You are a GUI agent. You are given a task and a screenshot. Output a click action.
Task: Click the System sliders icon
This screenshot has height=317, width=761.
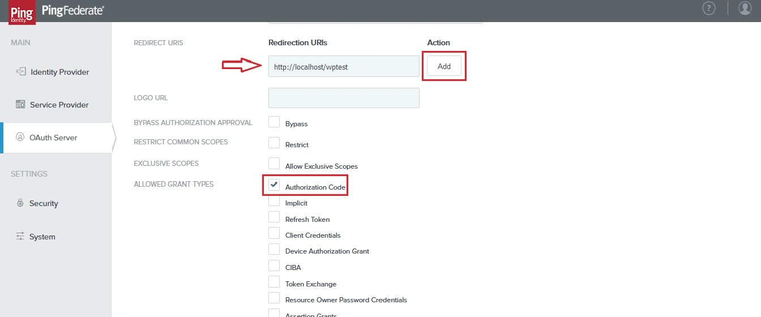point(20,237)
